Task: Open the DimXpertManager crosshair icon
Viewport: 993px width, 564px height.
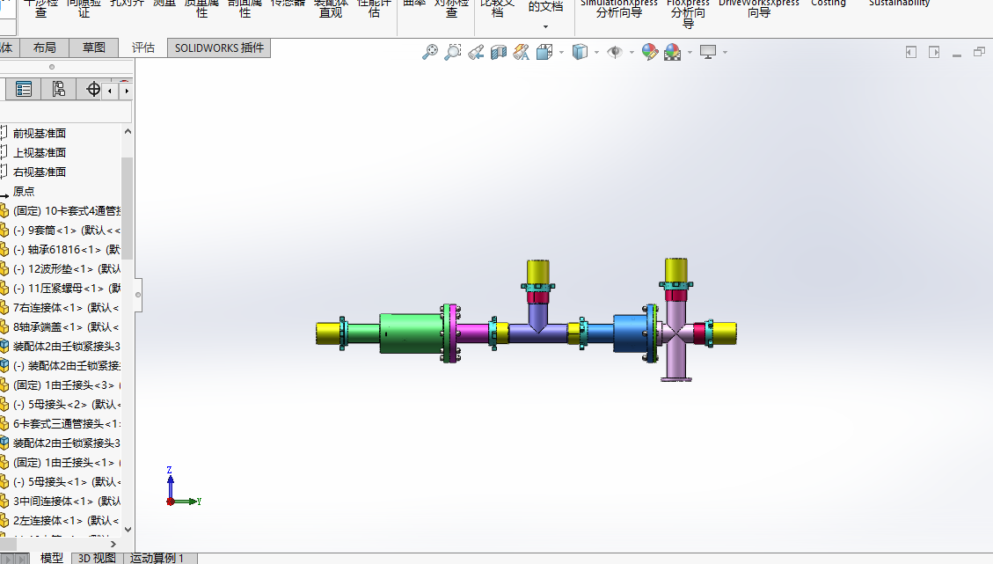Action: coord(93,90)
